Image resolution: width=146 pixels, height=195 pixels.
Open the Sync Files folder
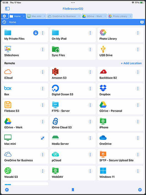(x=73, y=51)
